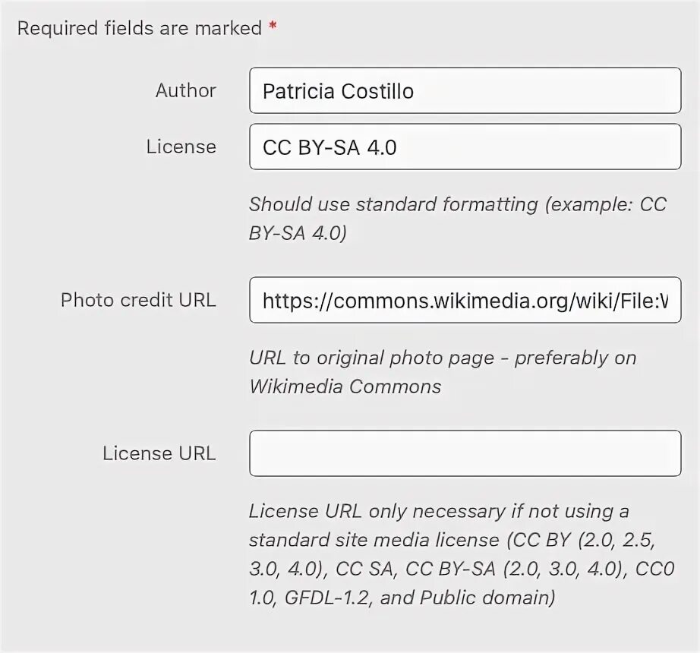Click the Author field label
Viewport: 700px width, 653px height.
coord(185,91)
